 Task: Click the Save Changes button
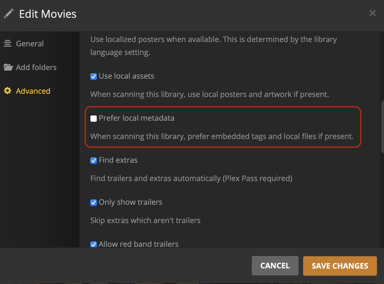(340, 266)
